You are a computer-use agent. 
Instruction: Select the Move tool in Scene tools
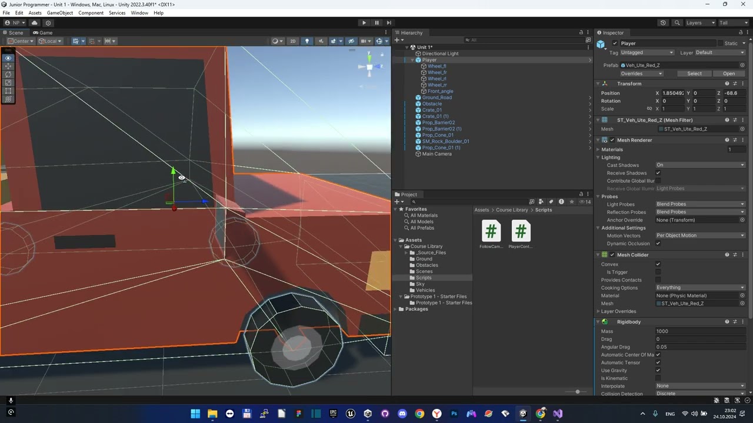[x=8, y=66]
